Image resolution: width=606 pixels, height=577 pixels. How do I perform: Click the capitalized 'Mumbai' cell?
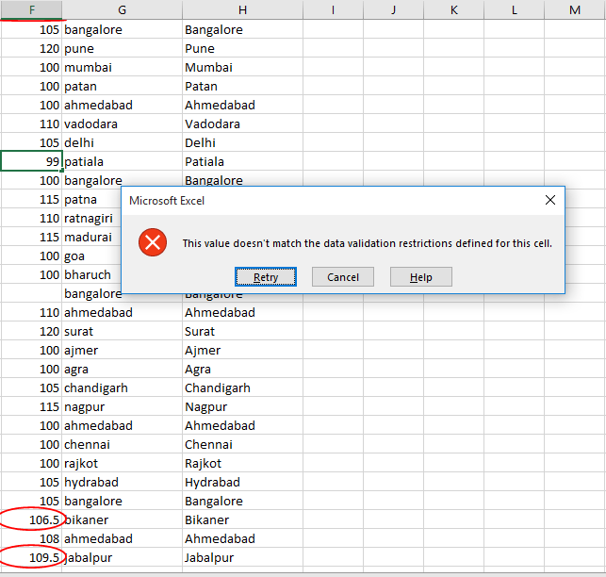coord(242,67)
